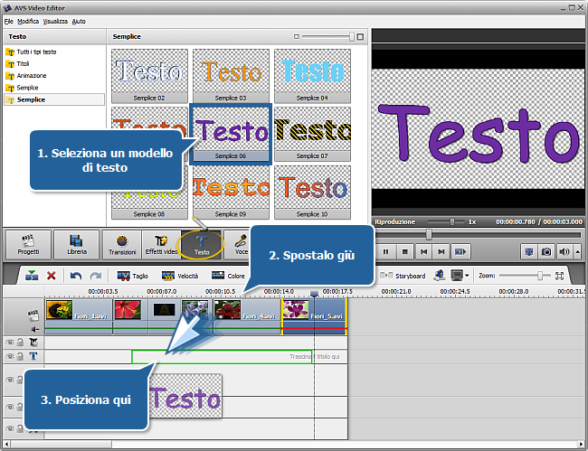Screen dimensions: 588x451
Task: Stop playback in the preview
Action: tap(405, 251)
